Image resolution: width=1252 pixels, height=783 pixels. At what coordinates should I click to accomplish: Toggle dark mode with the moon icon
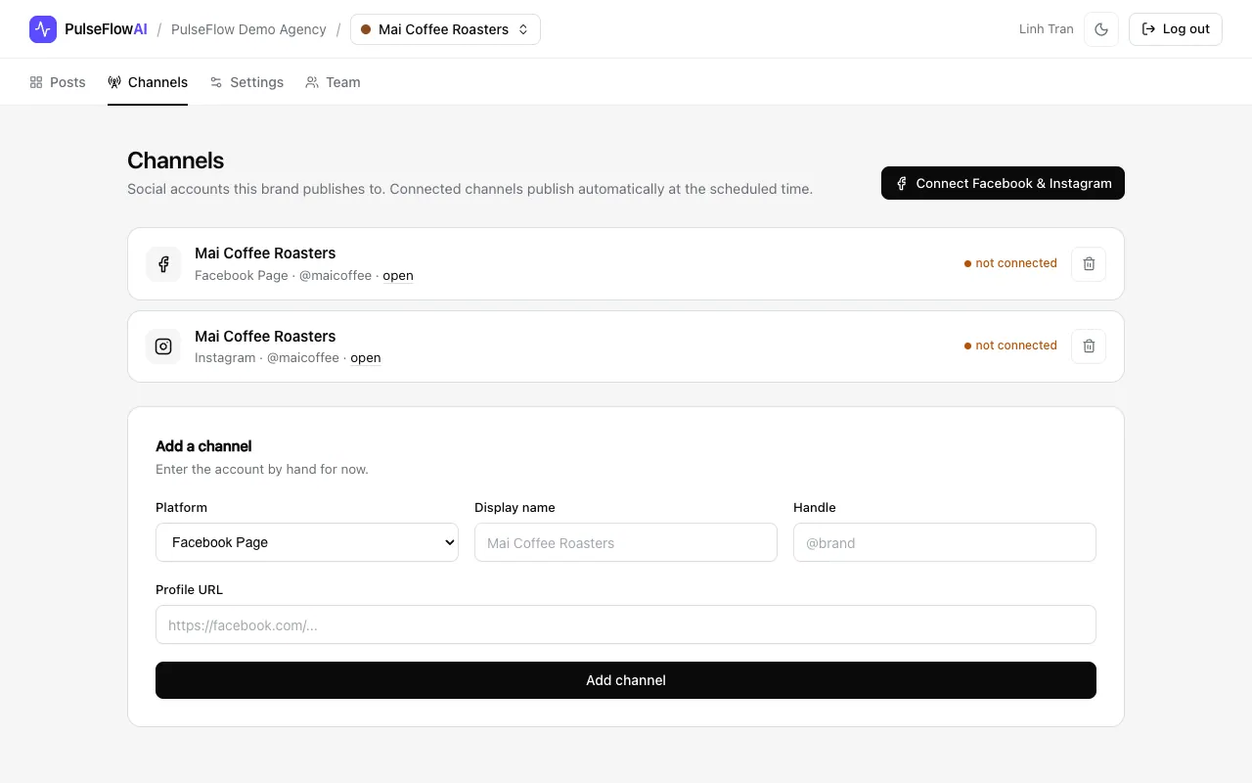1101,29
